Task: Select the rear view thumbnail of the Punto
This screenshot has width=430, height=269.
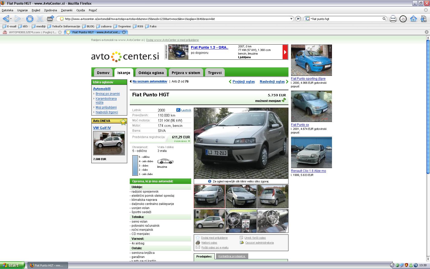Action: pyautogui.click(x=273, y=196)
